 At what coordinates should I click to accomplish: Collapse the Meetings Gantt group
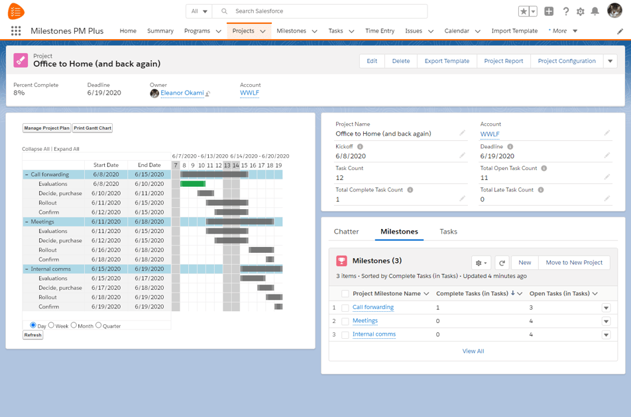[x=27, y=222]
